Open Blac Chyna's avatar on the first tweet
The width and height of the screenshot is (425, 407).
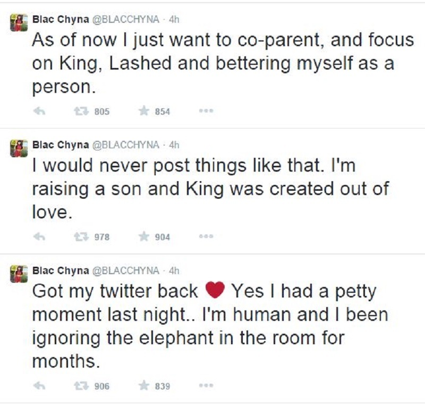click(19, 23)
